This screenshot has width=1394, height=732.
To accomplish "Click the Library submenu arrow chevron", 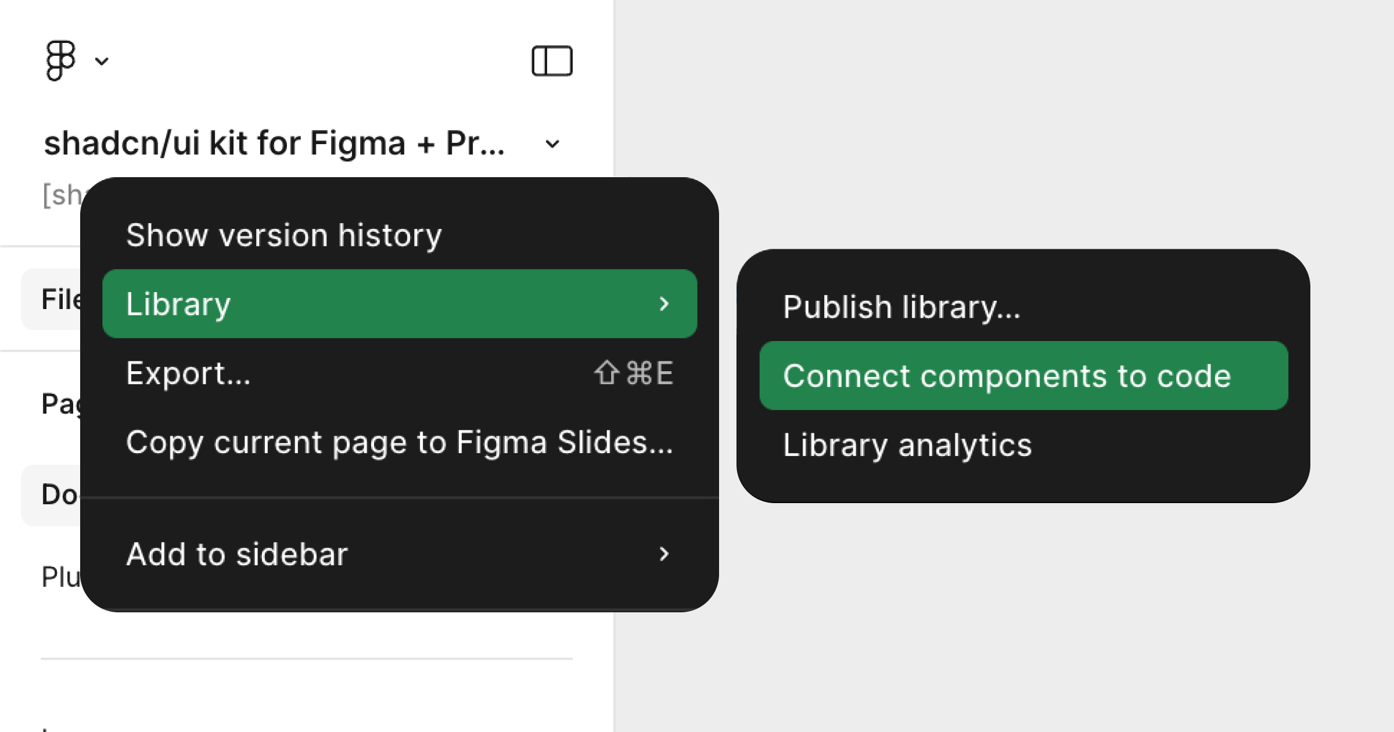I will tap(664, 303).
